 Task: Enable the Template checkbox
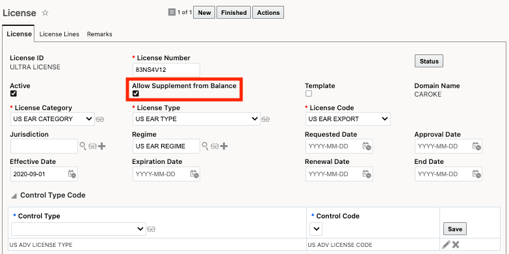(309, 93)
